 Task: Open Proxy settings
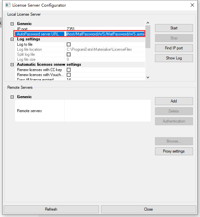click(x=174, y=151)
